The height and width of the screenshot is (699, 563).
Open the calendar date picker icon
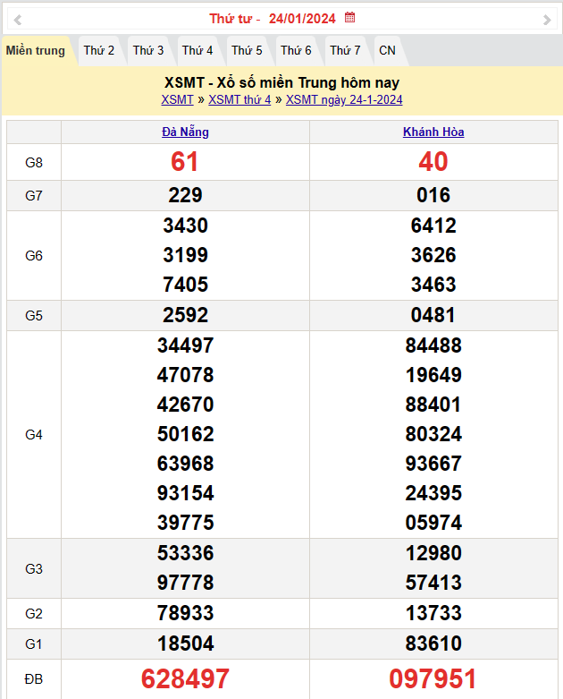pyautogui.click(x=350, y=17)
